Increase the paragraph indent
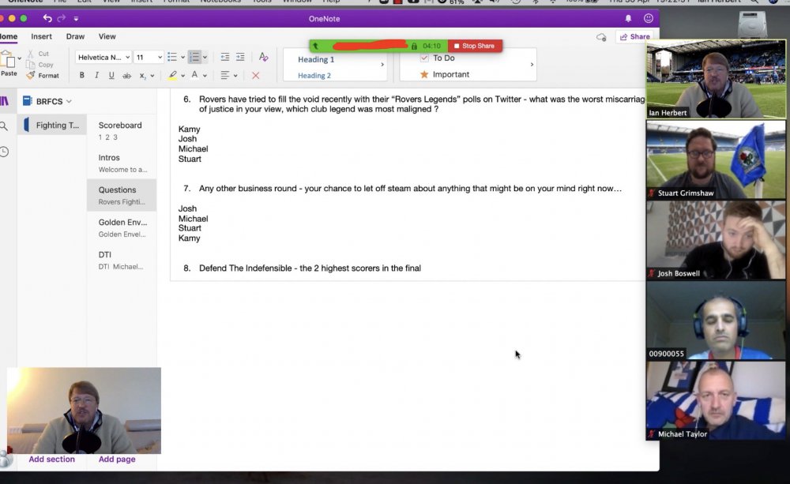Screen dimensions: 790x484 tap(240, 57)
